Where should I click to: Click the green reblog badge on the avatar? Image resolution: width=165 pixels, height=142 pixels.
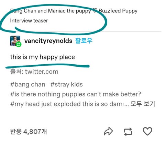(x=19, y=44)
